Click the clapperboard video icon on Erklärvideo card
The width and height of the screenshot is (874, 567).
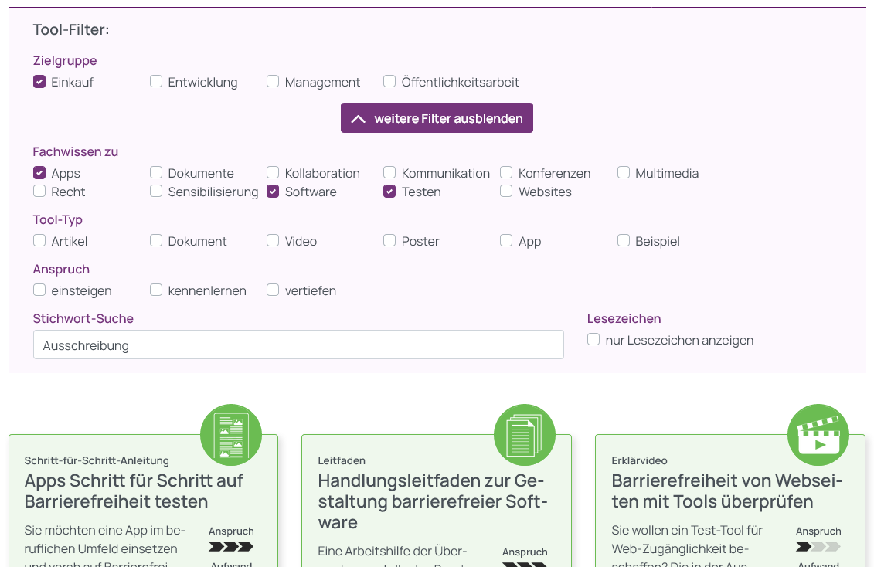(x=818, y=435)
